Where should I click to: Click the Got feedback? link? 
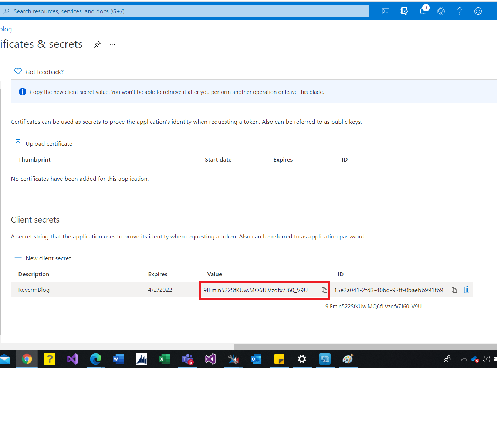[44, 72]
